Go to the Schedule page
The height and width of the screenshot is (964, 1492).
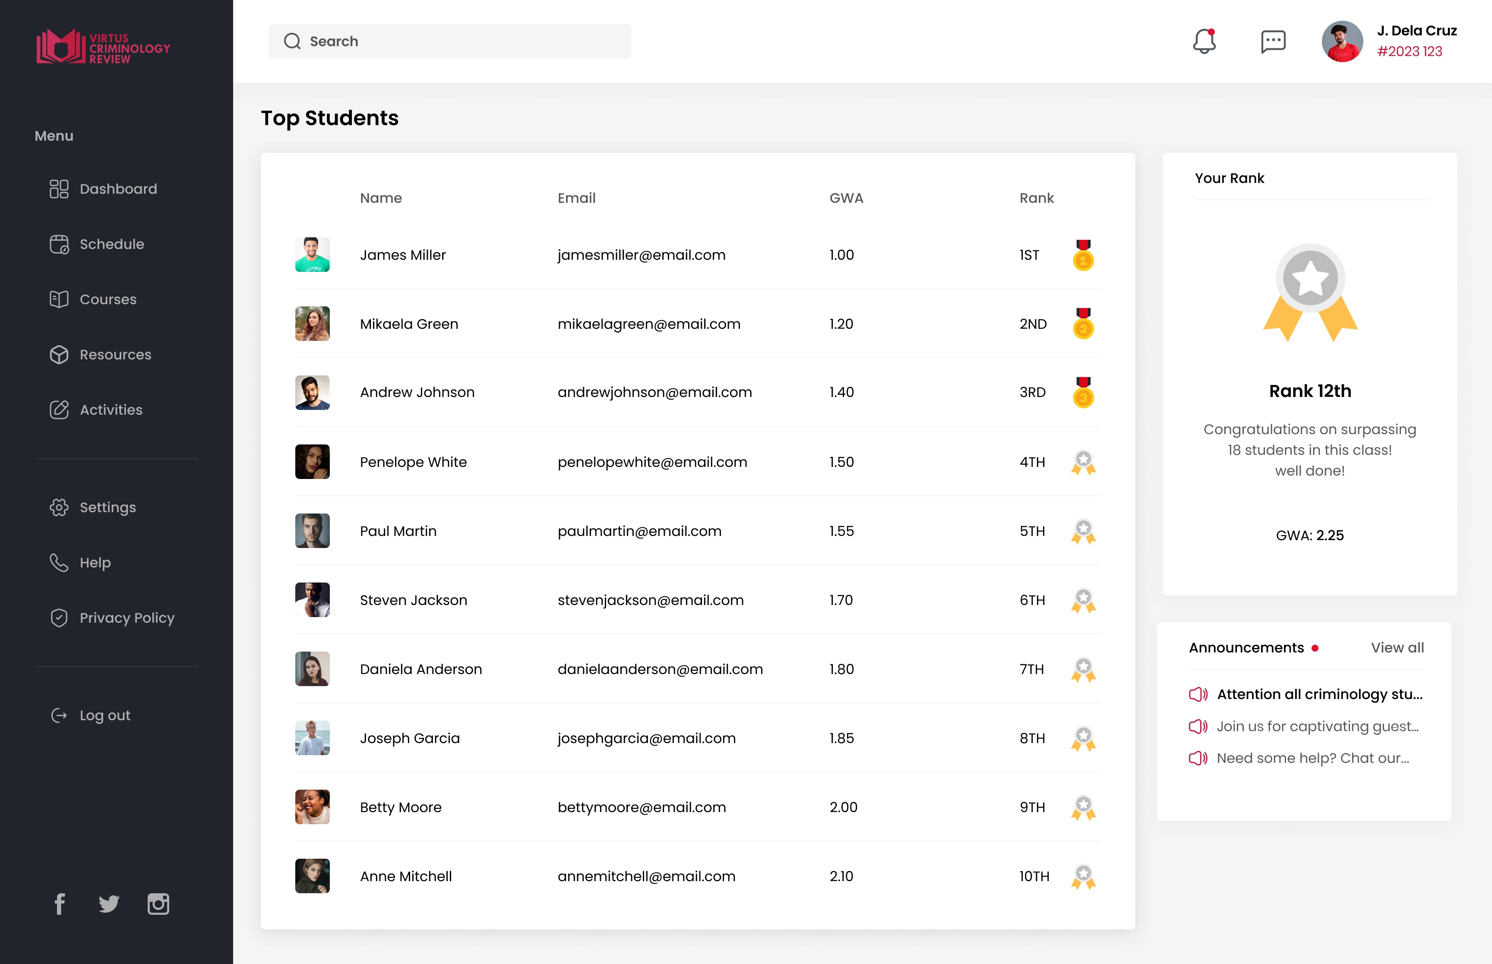click(111, 244)
